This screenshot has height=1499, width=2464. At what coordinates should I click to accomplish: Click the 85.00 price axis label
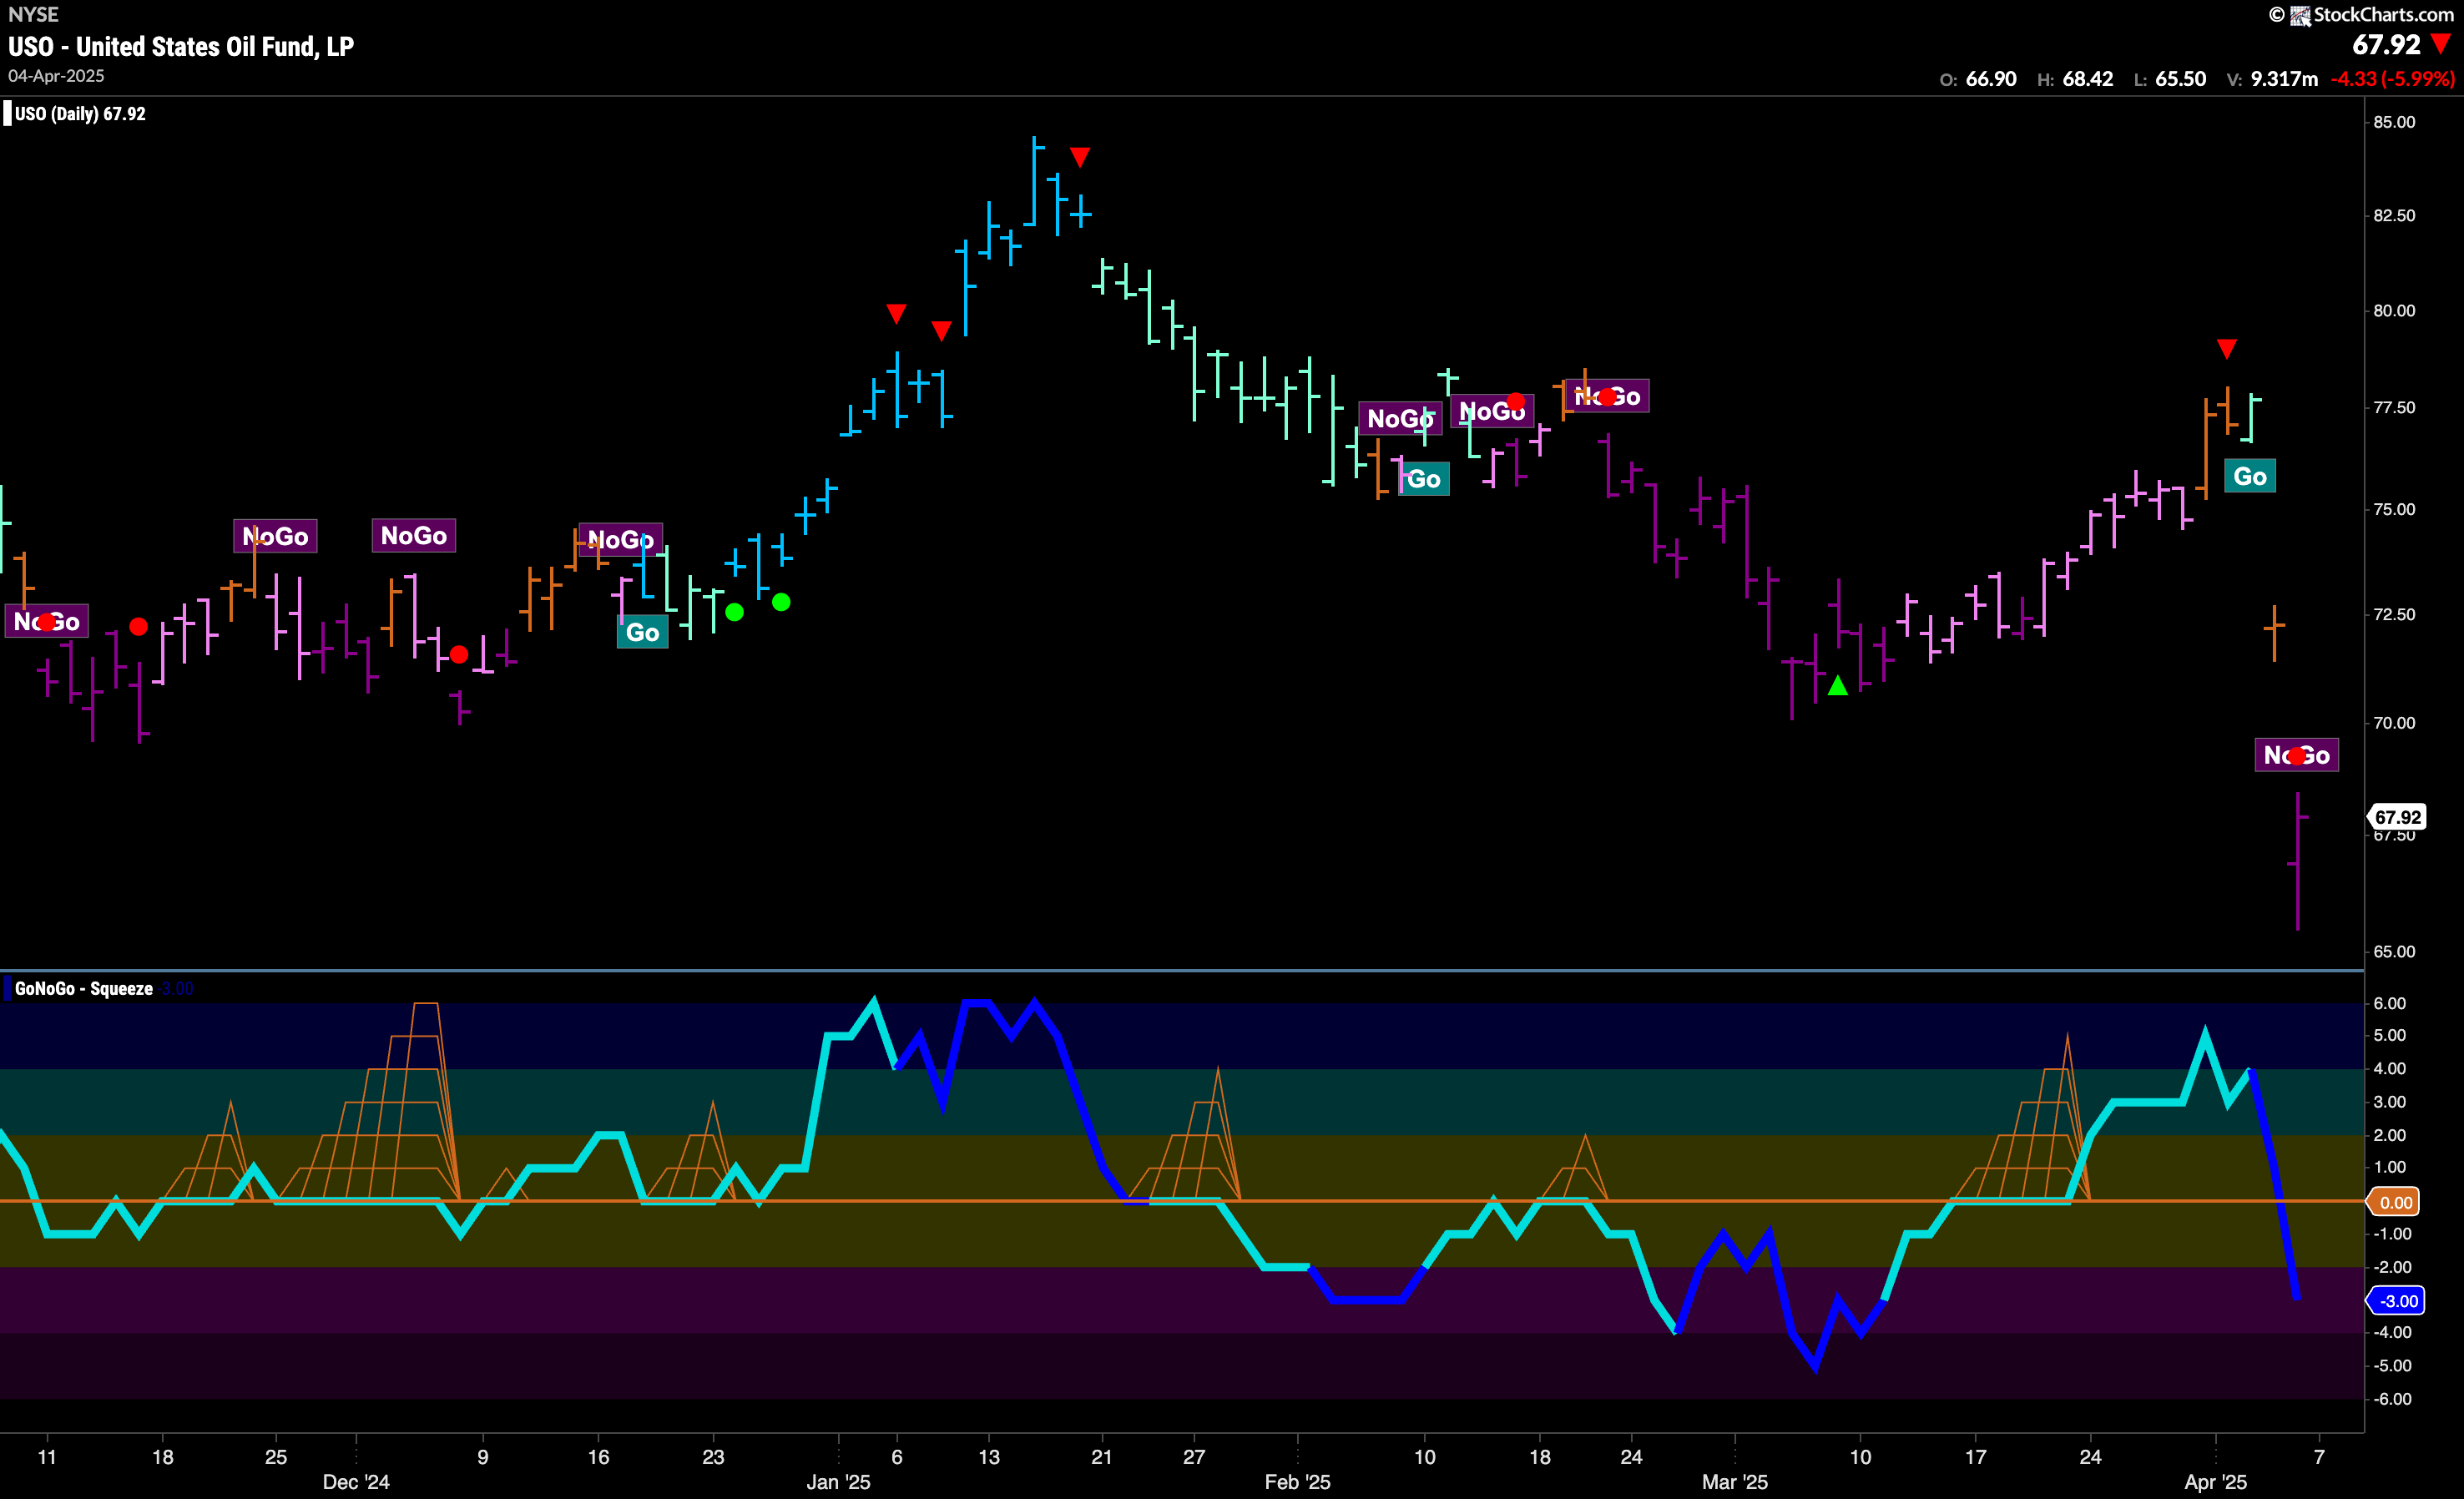click(x=2394, y=122)
